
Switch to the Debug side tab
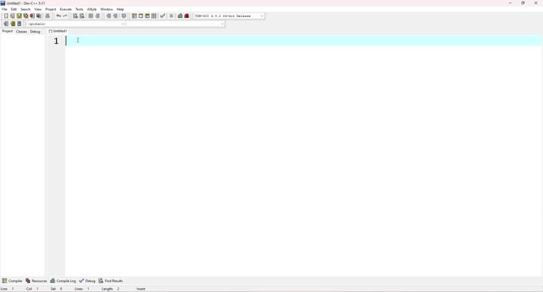(35, 32)
